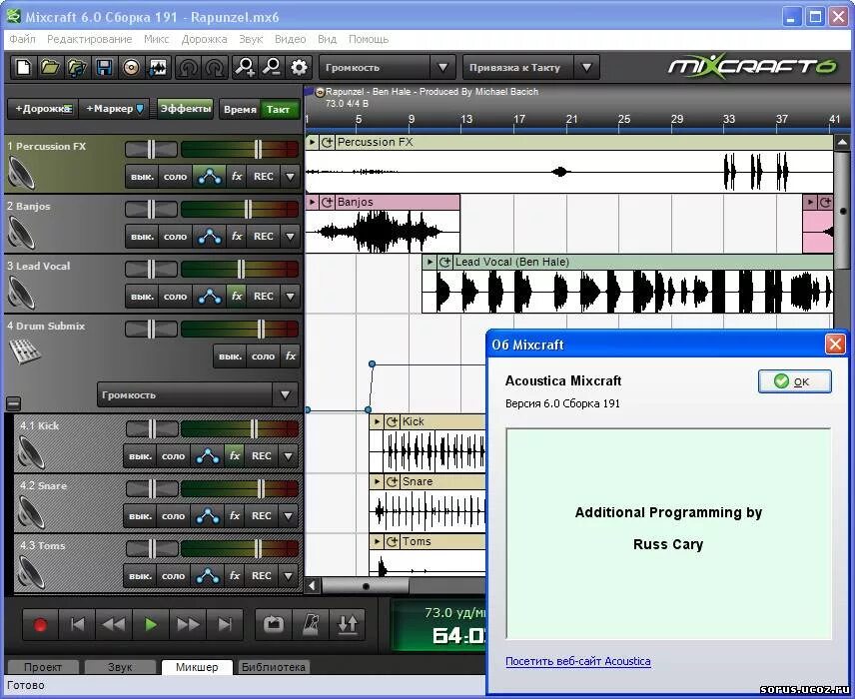The image size is (855, 699).
Task: Open the Дорожка menu
Action: click(204, 39)
